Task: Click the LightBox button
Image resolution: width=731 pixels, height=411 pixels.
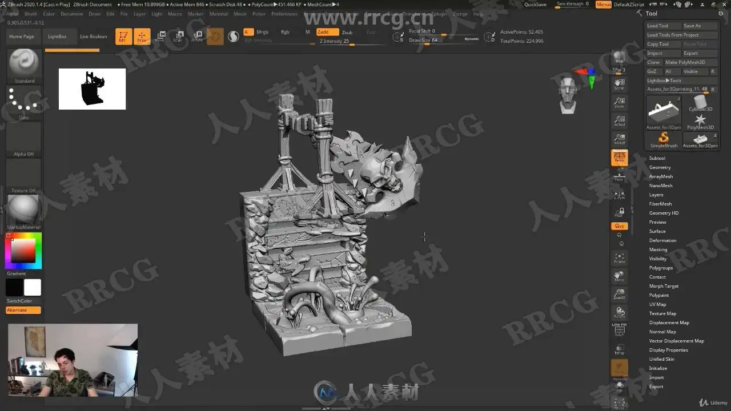Action: pyautogui.click(x=57, y=37)
